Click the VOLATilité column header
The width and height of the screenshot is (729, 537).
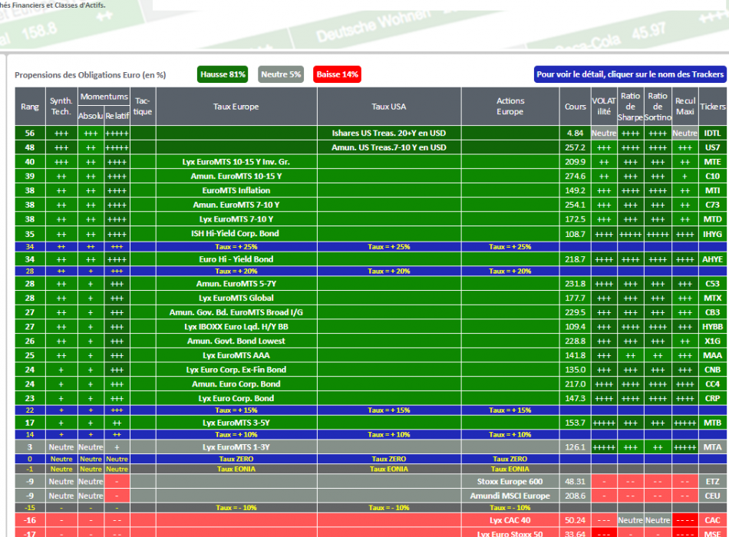click(604, 107)
